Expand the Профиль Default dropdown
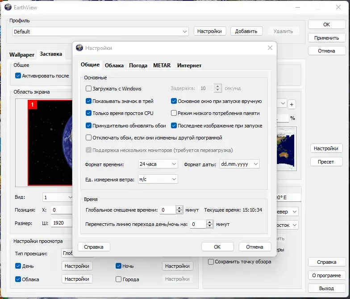This screenshot has height=299, width=350. 100,31
